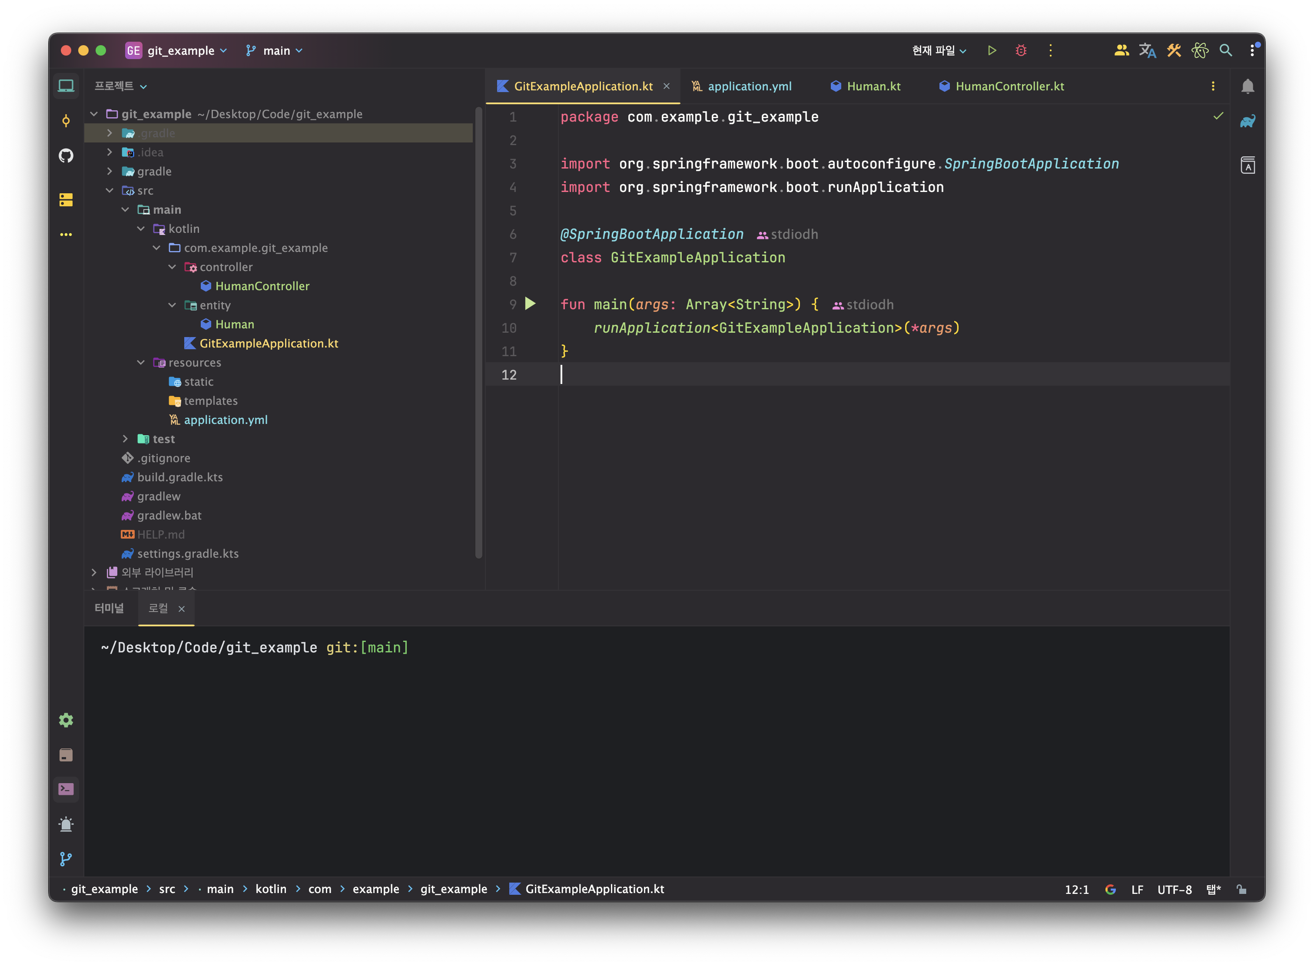Open the Git branch tool window icon
This screenshot has width=1314, height=966.
click(x=66, y=858)
